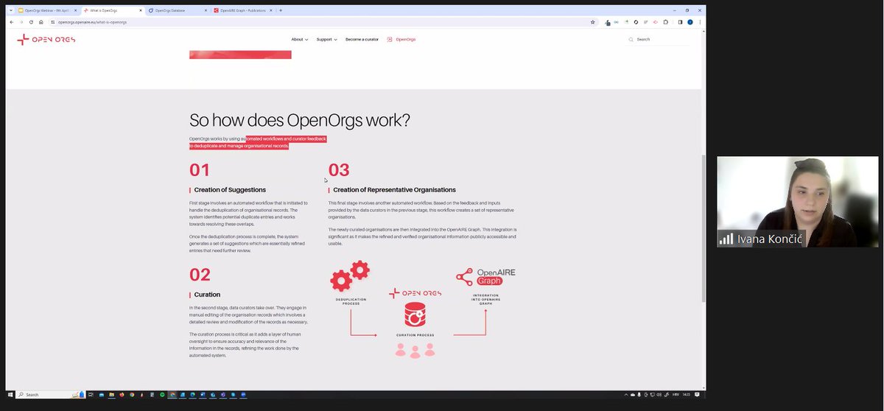Click Ivana Končić video thumbnail
Image resolution: width=884 pixels, height=411 pixels.
click(797, 202)
